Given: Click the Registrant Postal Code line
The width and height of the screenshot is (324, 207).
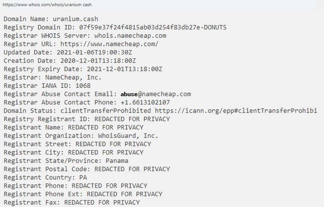Looking at the screenshot, I should (x=87, y=169).
